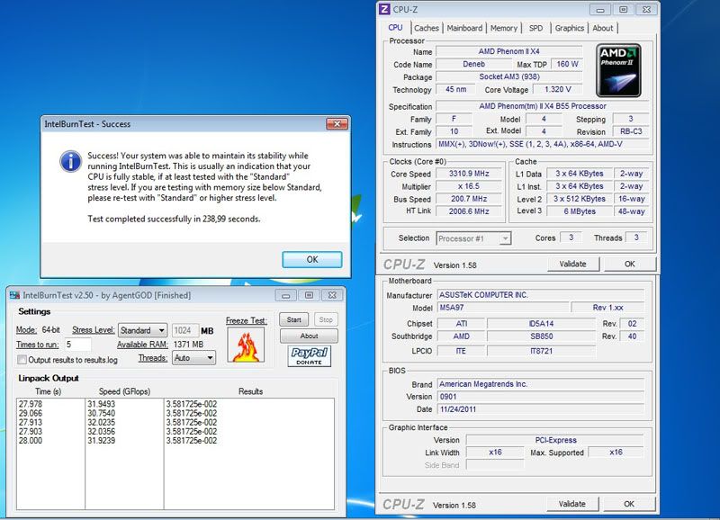Click the AMD Phenom(tm) II X4 B55 specification
The height and width of the screenshot is (520, 720).
click(543, 106)
